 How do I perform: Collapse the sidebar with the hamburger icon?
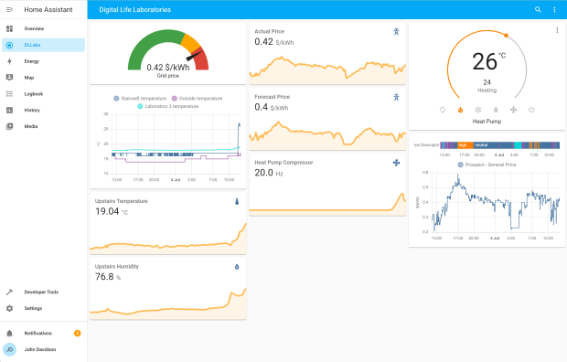pos(9,10)
